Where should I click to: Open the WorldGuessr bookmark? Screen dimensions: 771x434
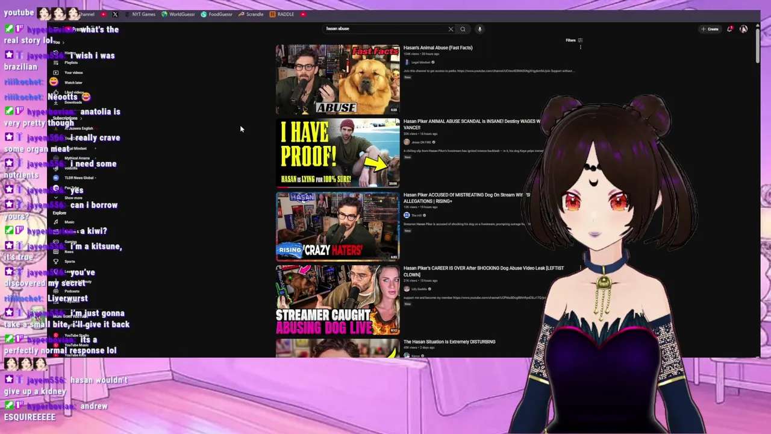[x=178, y=14]
